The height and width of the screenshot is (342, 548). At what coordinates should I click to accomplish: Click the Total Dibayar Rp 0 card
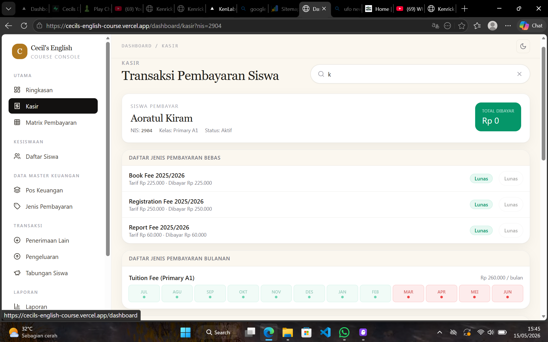point(498,117)
